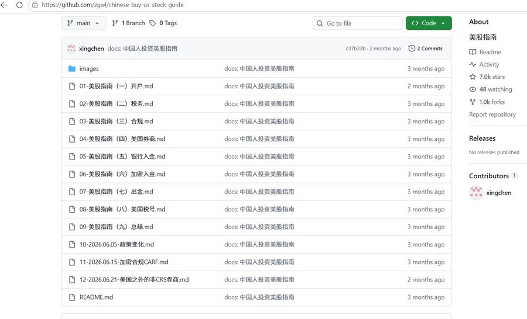
Task: Open file 06-美股指南（六）加密入金.md
Action: (122, 174)
